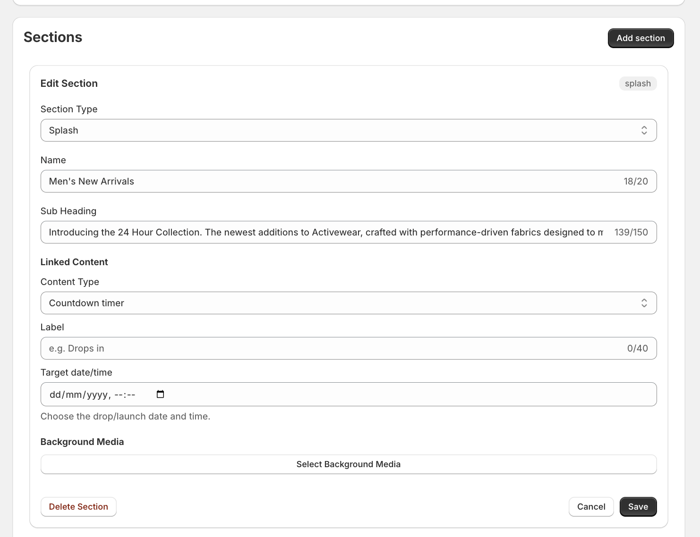Open the Content Type dropdown
This screenshot has height=537, width=700.
[x=349, y=303]
